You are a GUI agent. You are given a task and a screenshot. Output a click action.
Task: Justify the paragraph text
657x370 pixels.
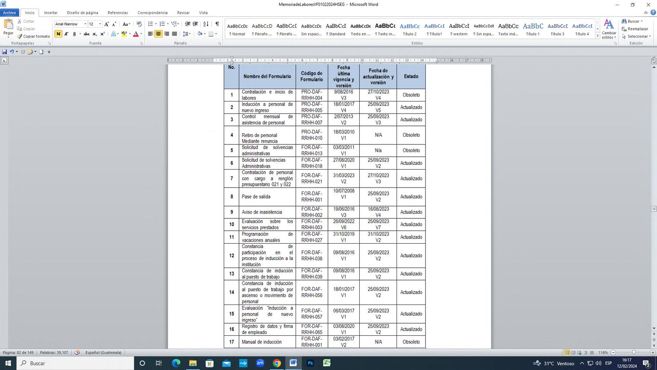(175, 34)
